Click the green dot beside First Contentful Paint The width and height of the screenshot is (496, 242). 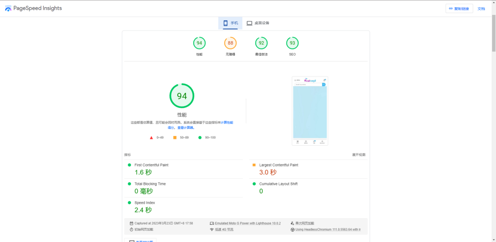(129, 165)
